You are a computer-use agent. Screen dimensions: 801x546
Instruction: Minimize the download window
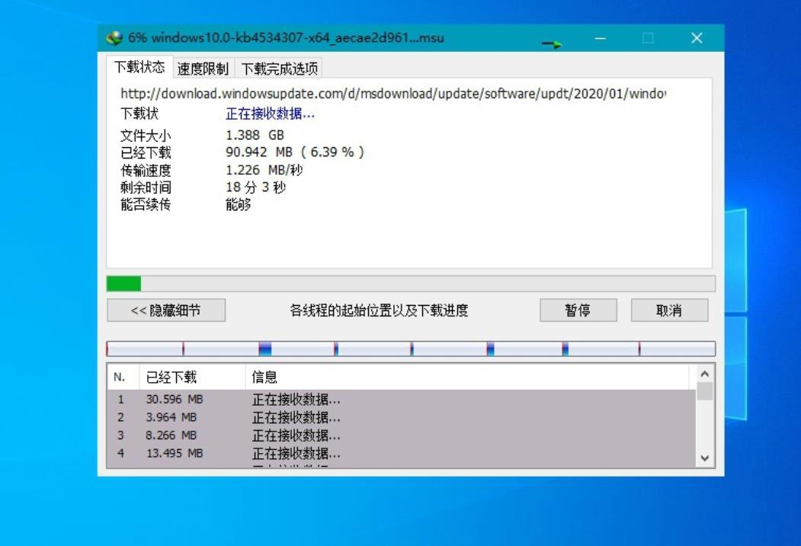[601, 38]
